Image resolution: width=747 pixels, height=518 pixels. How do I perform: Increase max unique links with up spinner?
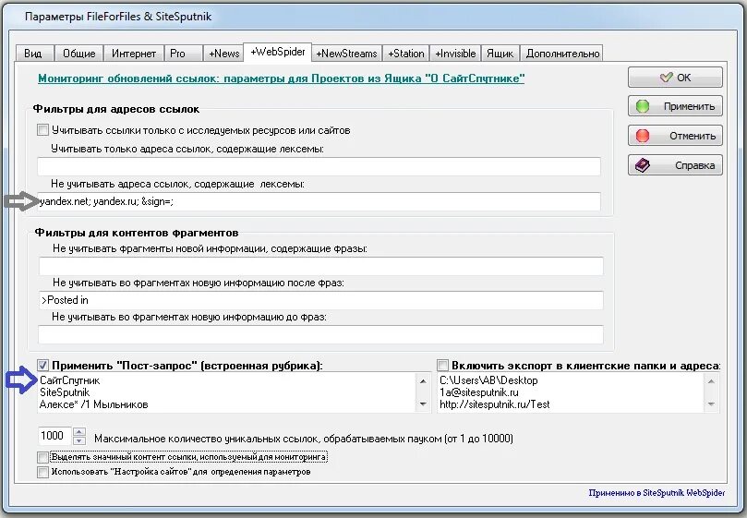(79, 432)
